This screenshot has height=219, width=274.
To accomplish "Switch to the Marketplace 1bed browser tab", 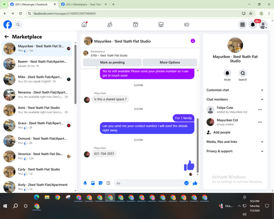I will (x=84, y=4).
